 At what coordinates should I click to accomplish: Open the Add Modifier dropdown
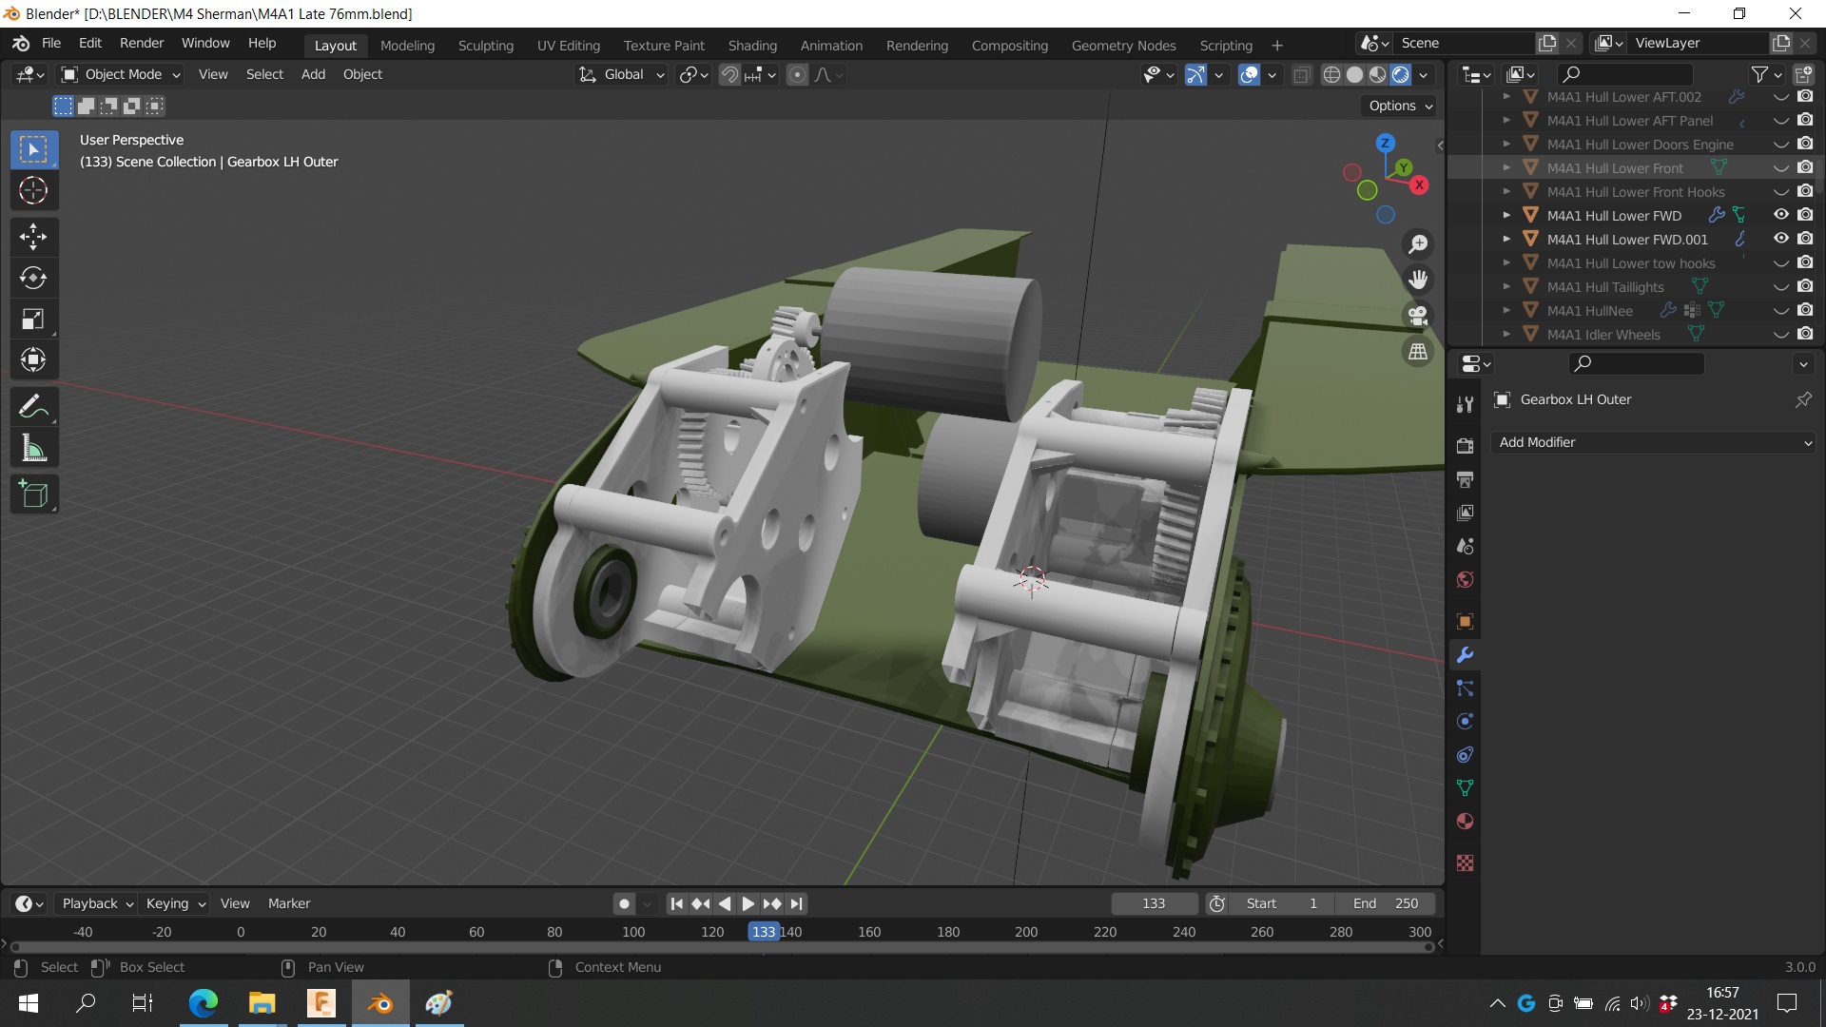(x=1653, y=442)
